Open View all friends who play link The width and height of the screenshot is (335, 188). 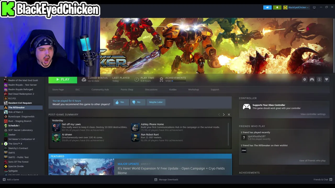click(312, 161)
